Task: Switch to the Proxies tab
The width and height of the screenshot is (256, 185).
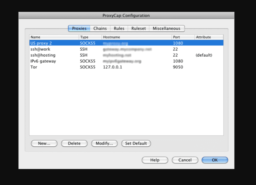Action: (x=79, y=28)
